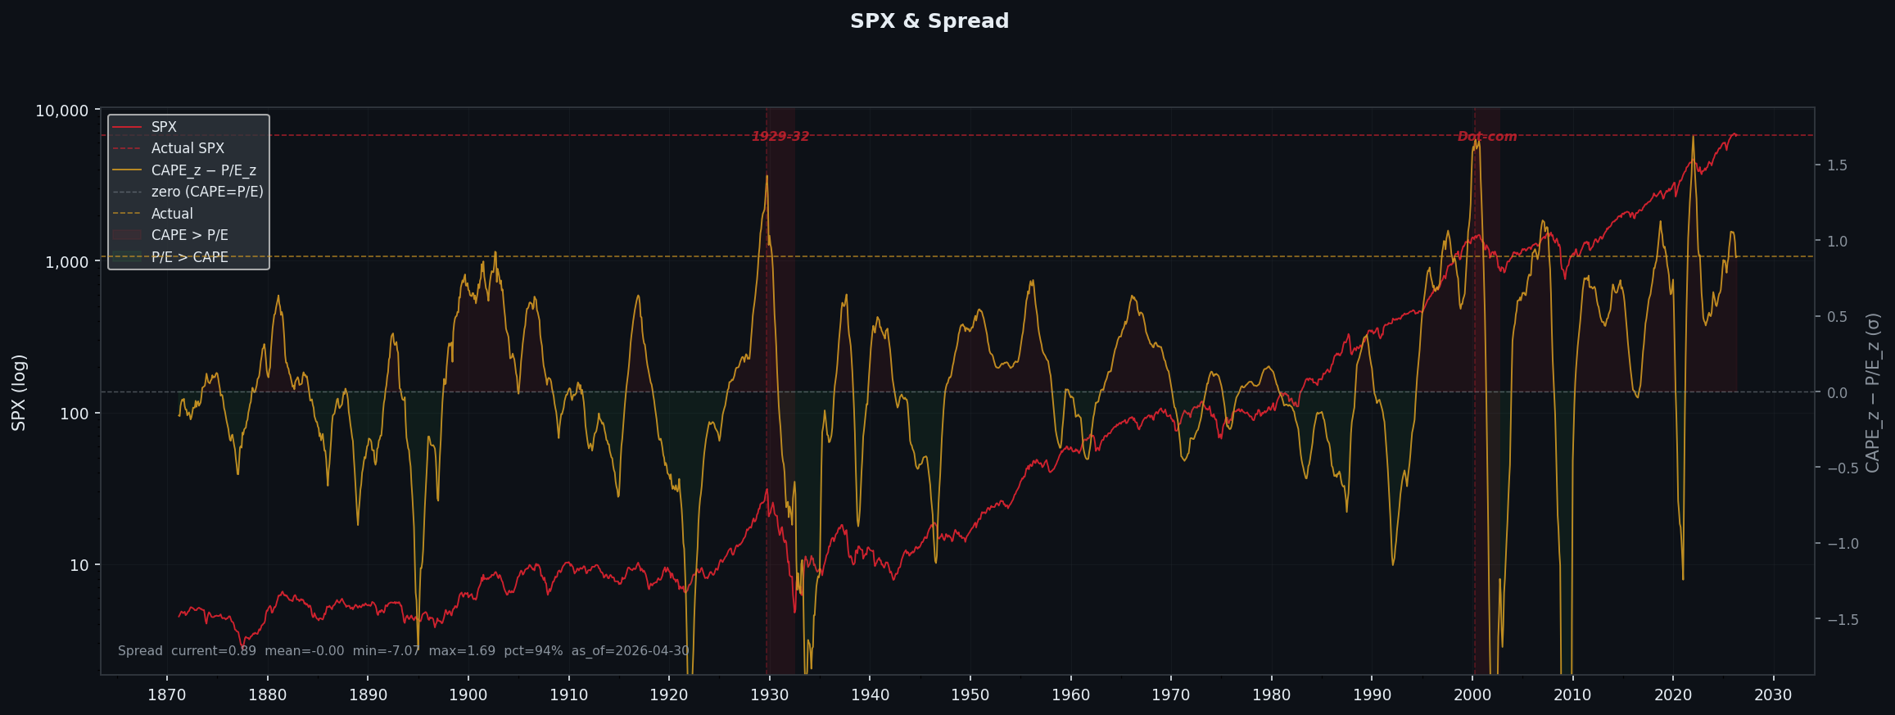Click the Dot-com annotation label
This screenshot has width=1895, height=715.
tap(1486, 137)
